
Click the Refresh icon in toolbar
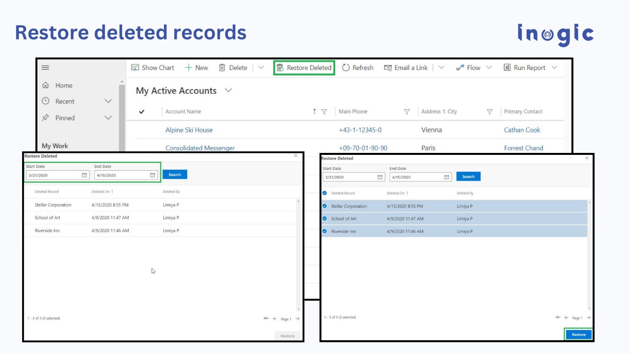click(346, 67)
